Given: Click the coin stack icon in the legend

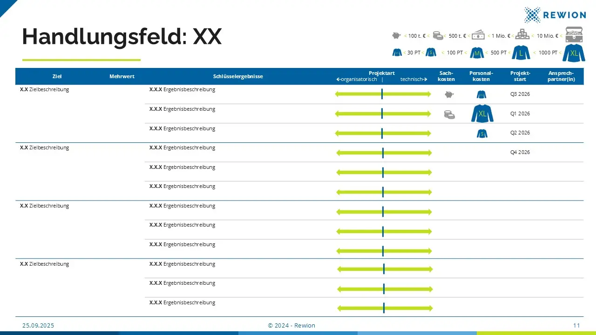Looking at the screenshot, I should [x=437, y=36].
